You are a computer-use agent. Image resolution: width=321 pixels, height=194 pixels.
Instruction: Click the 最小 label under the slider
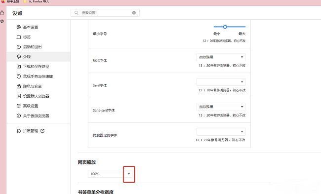click(217, 34)
